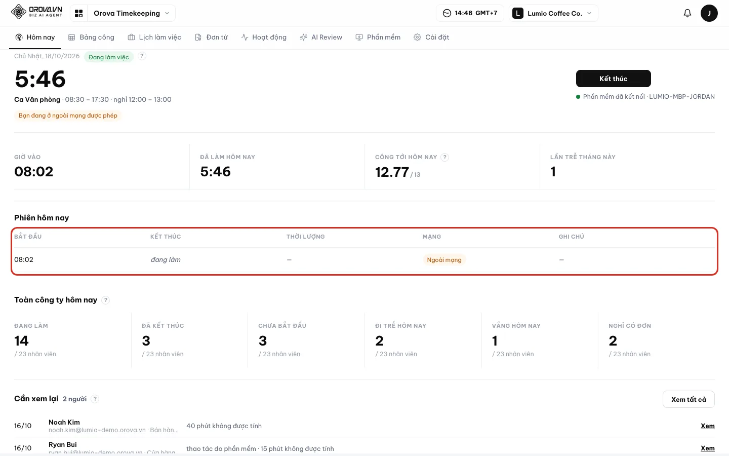Viewport: 729px width, 456px height.
Task: Open the 14:48 GMT+7 timezone selector
Action: click(x=470, y=13)
